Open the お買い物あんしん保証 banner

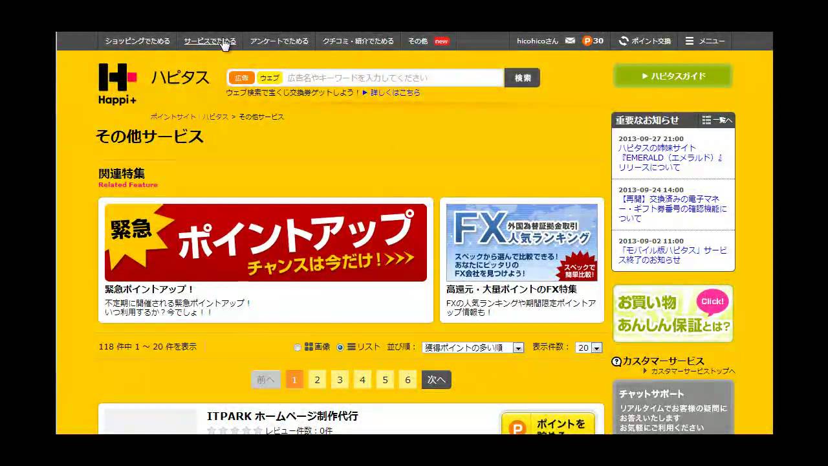tap(673, 313)
